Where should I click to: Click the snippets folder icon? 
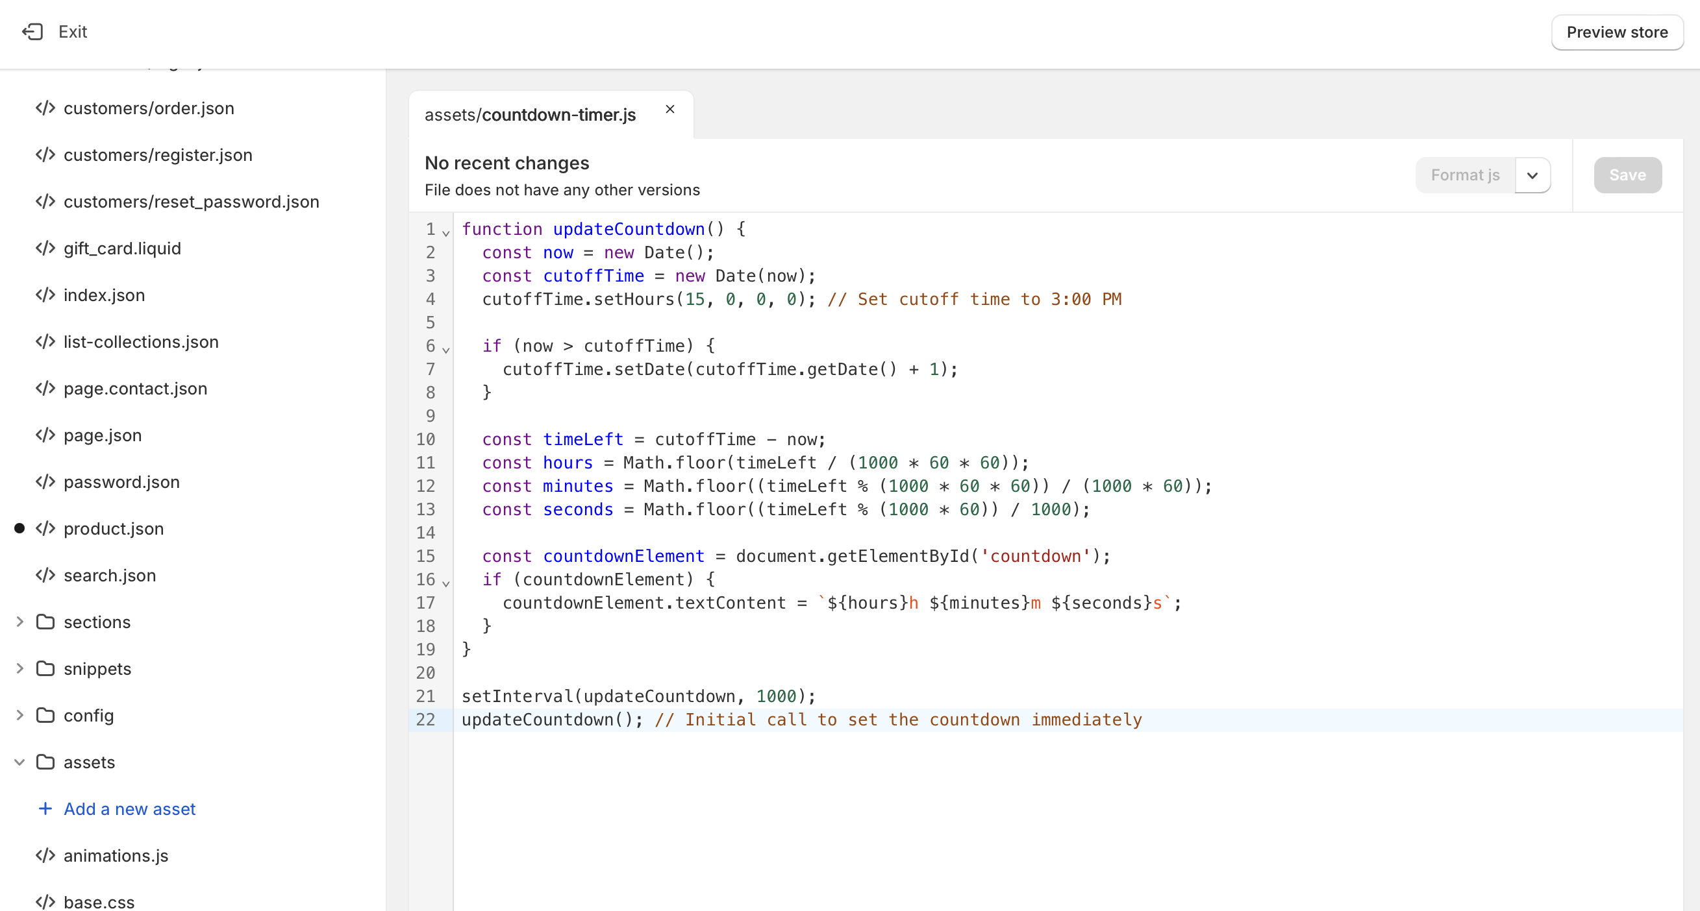pyautogui.click(x=45, y=669)
